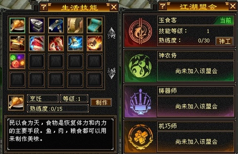Screen dimensions: 238x154
Task: Select the anvil forging skill icon
Action: coord(37,25)
